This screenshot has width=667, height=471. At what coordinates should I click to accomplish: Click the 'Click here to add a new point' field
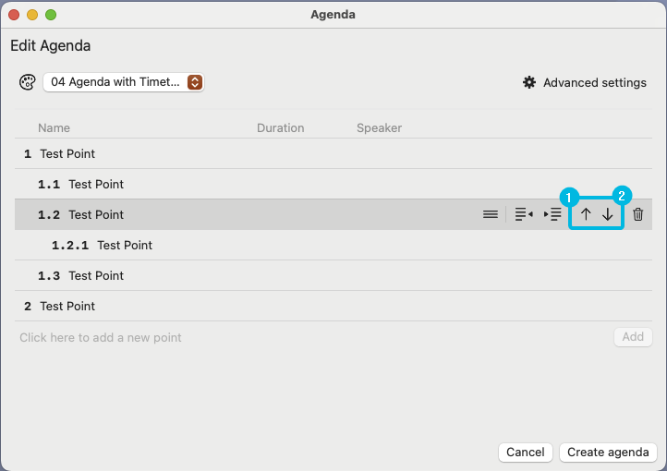pyautogui.click(x=313, y=337)
